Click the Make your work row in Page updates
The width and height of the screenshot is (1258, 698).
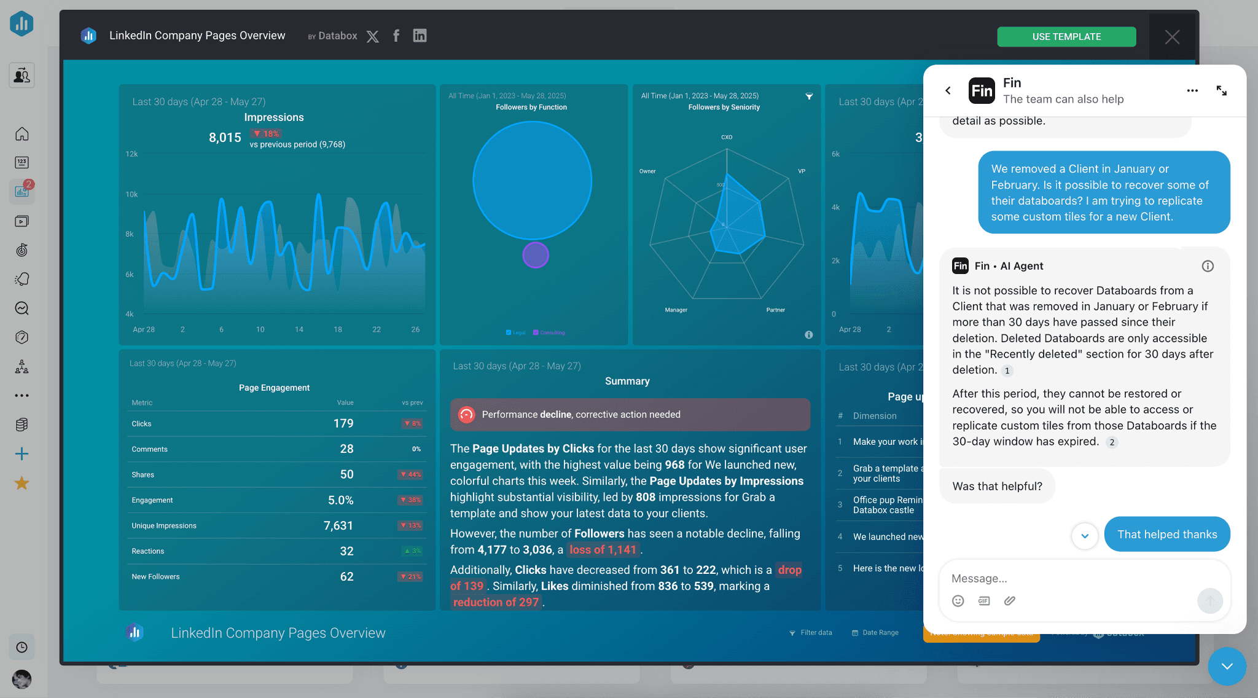[880, 442]
